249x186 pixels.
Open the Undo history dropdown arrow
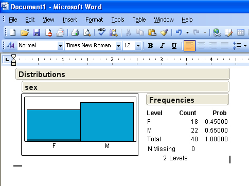pos(187,32)
